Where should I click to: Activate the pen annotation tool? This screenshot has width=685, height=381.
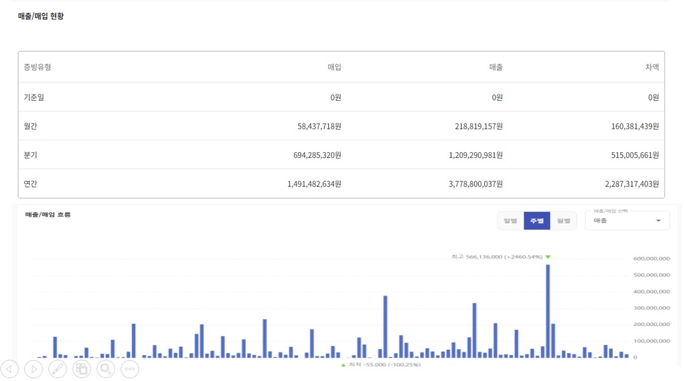(x=58, y=369)
